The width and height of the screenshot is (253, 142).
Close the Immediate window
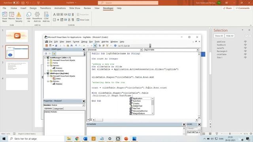point(184,124)
